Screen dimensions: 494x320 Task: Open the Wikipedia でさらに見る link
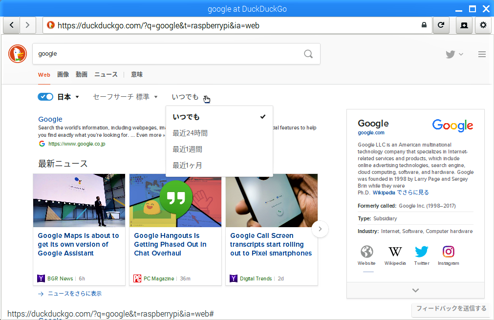(x=401, y=192)
